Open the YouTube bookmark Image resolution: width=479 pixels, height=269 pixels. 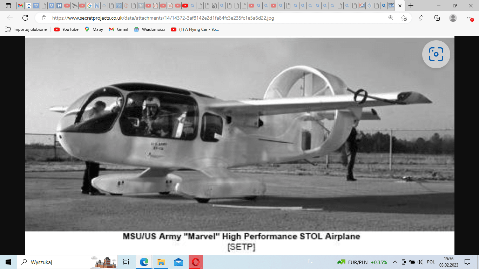tap(66, 29)
